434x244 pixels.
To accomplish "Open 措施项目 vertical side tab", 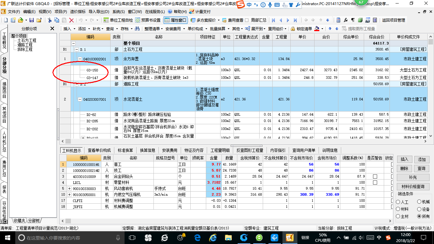I will click(4, 90).
